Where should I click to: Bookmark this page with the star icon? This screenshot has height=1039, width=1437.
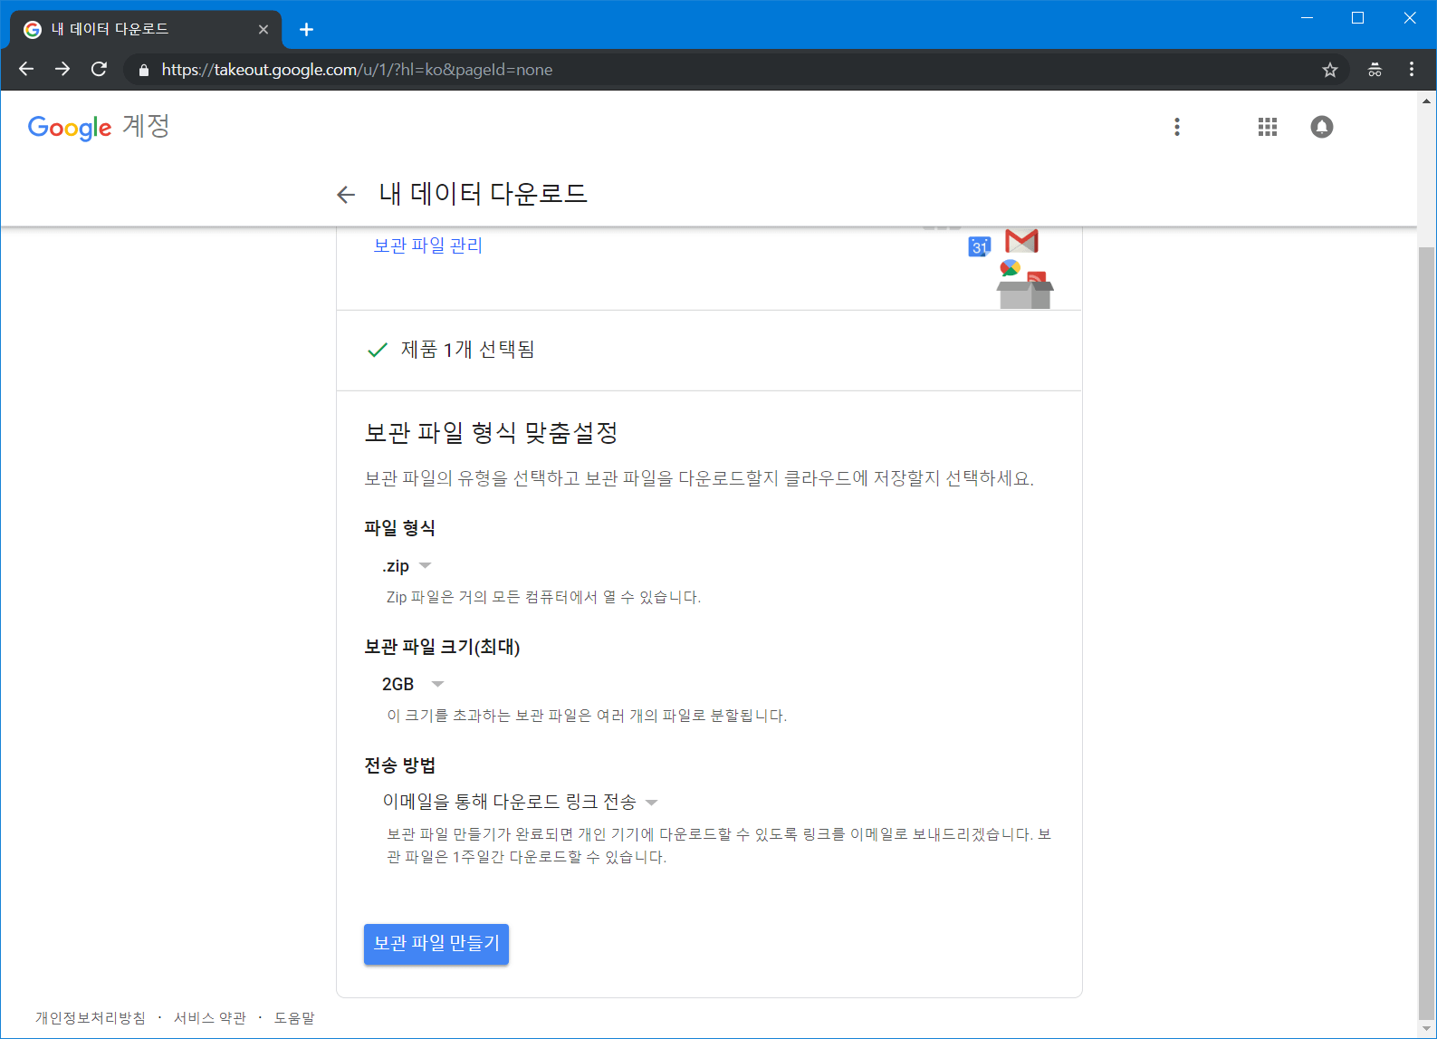[1329, 70]
